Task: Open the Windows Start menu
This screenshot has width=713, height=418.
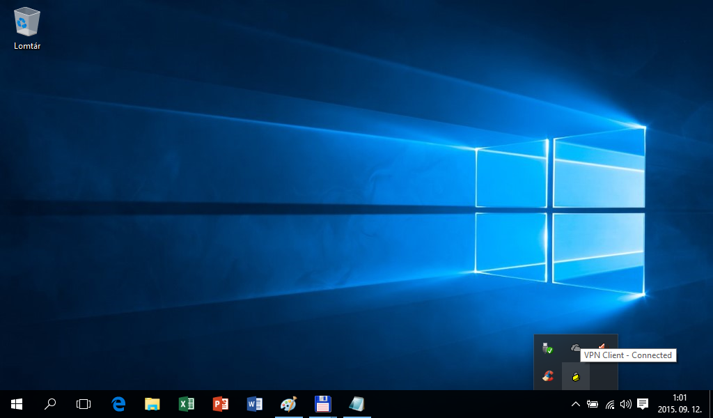Action: tap(17, 404)
